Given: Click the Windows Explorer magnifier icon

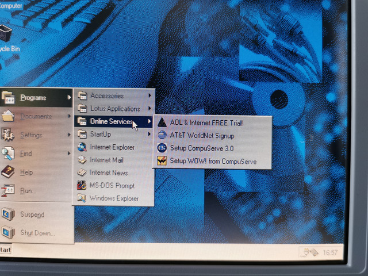Looking at the screenshot, I should [82, 198].
